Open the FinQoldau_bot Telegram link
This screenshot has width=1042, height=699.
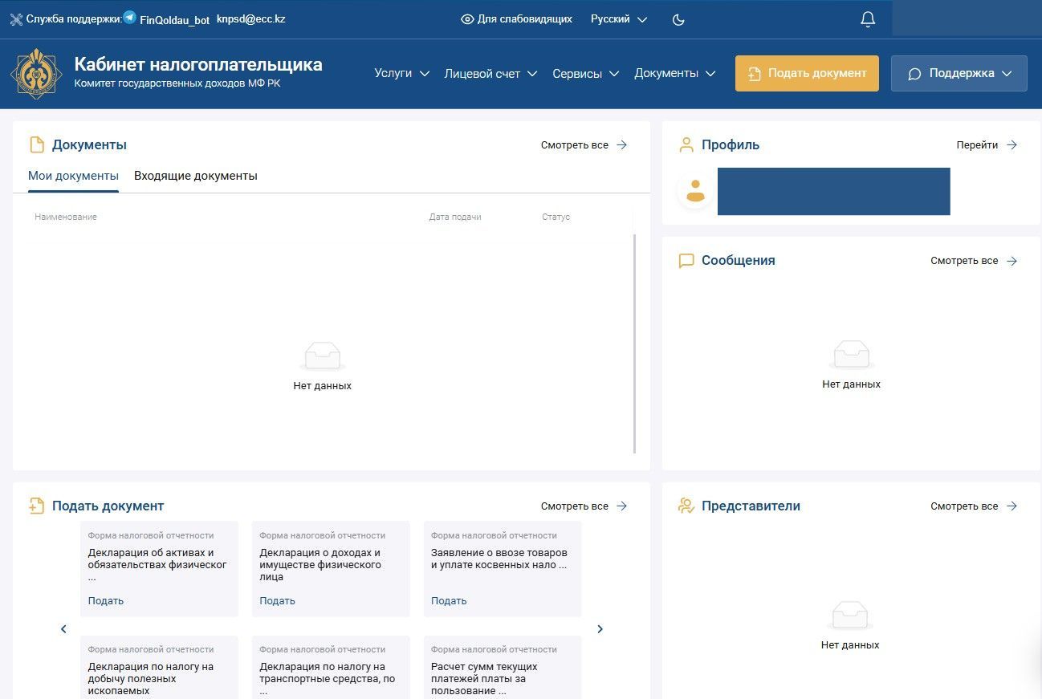tap(174, 19)
